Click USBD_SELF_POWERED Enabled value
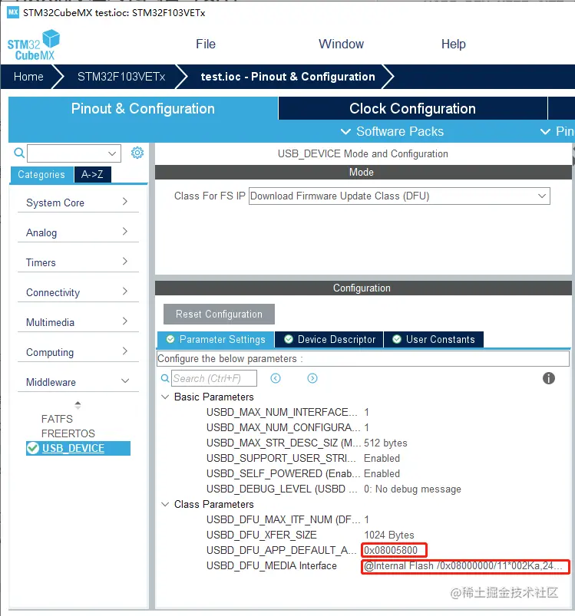This screenshot has height=616, width=575. click(382, 473)
